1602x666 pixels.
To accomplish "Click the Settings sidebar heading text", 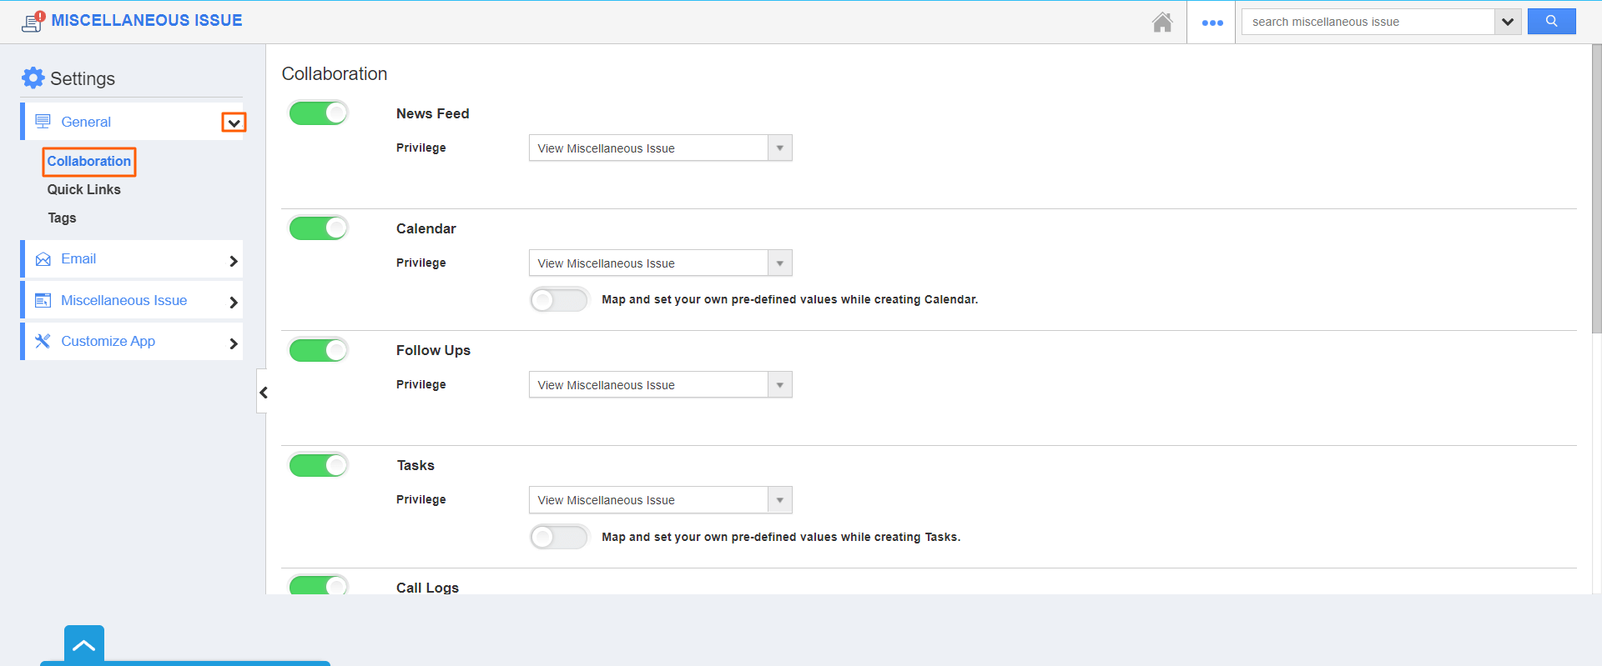I will click(83, 78).
